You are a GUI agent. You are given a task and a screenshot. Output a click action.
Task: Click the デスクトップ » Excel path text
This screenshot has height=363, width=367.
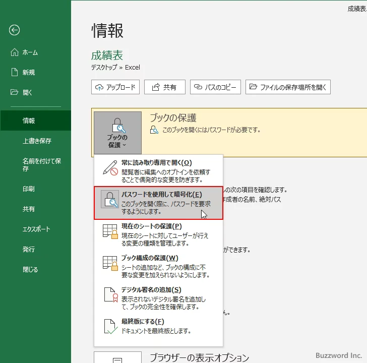[x=115, y=68]
